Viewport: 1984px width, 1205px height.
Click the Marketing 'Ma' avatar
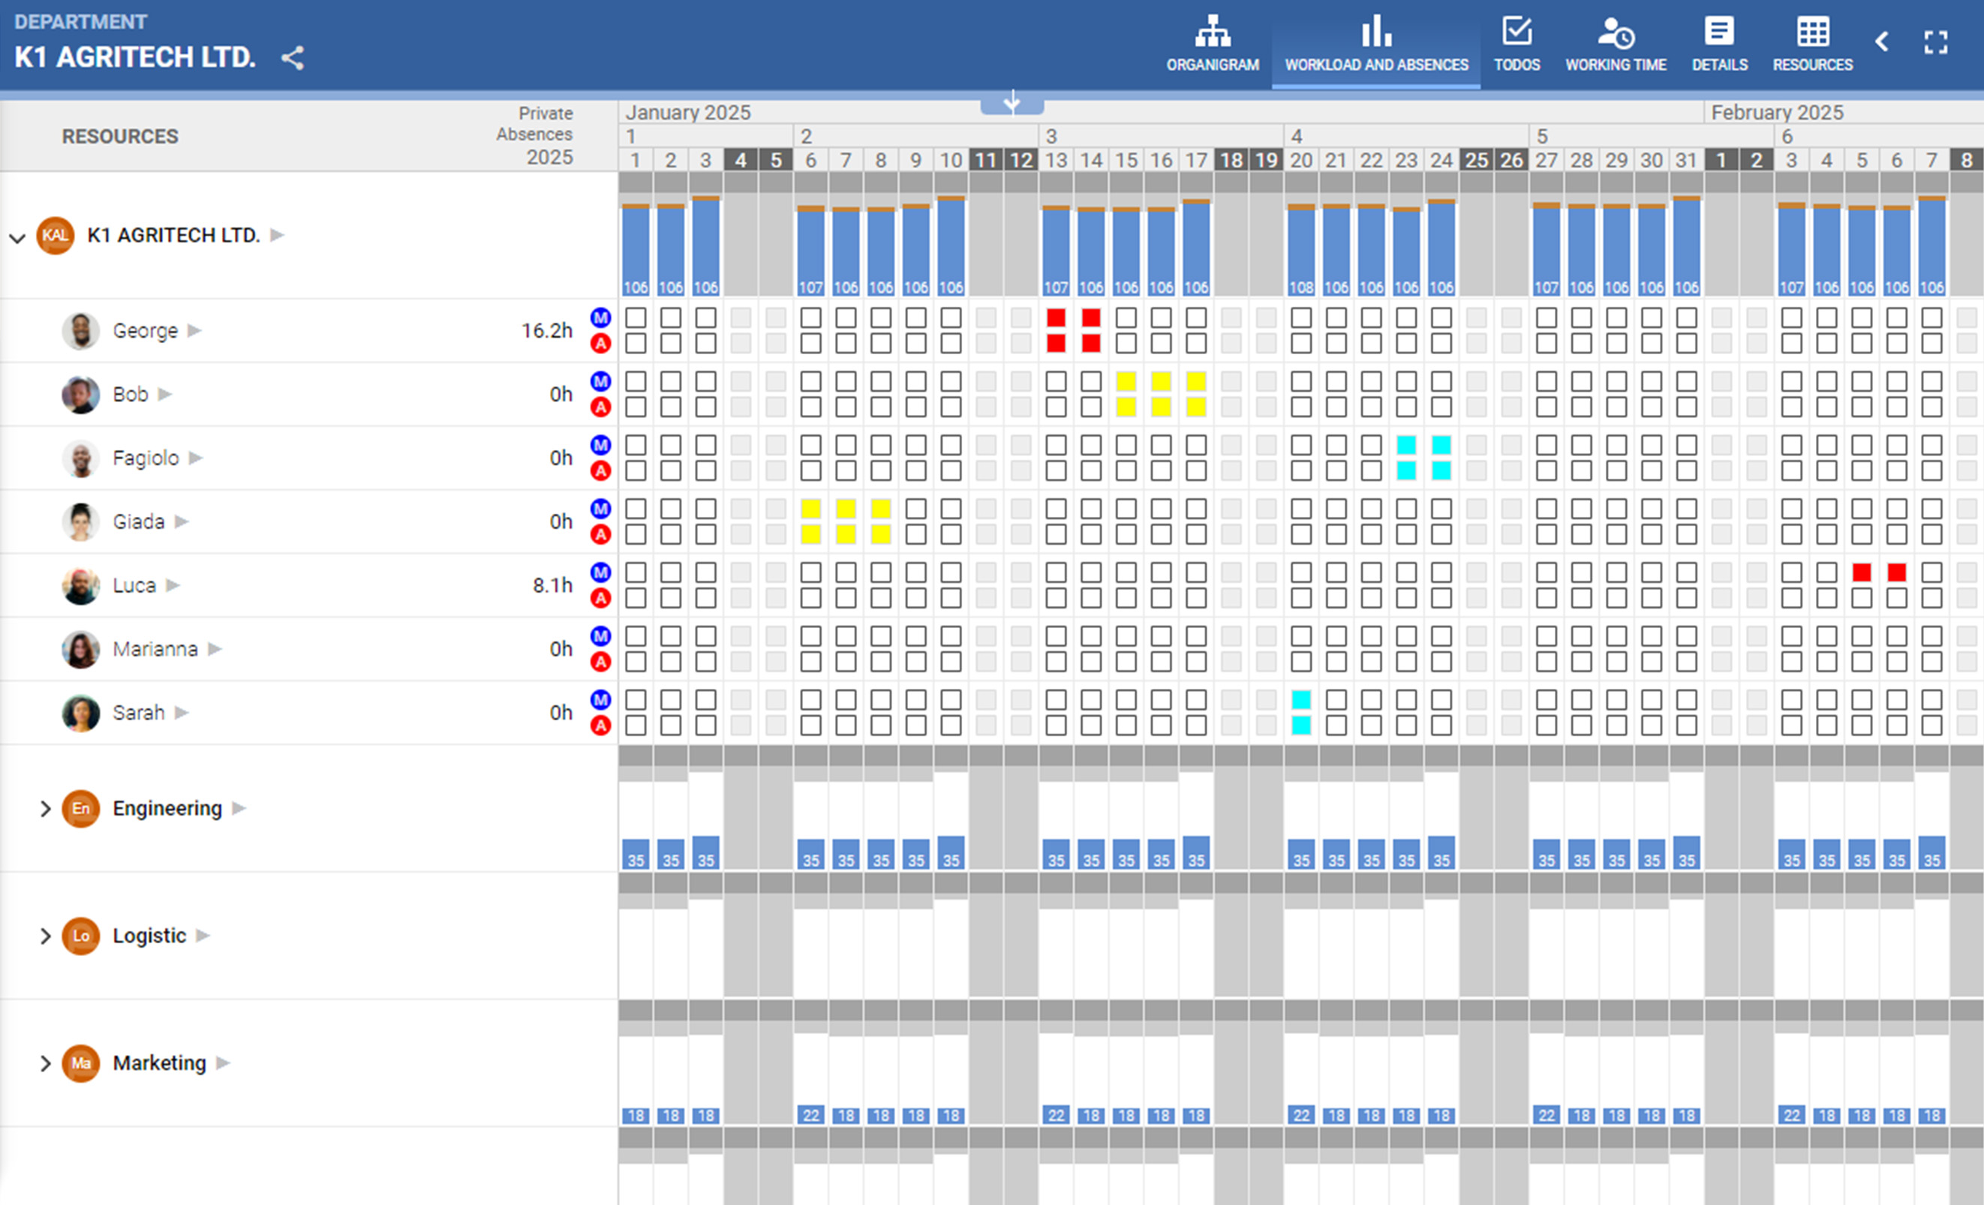tap(80, 1063)
